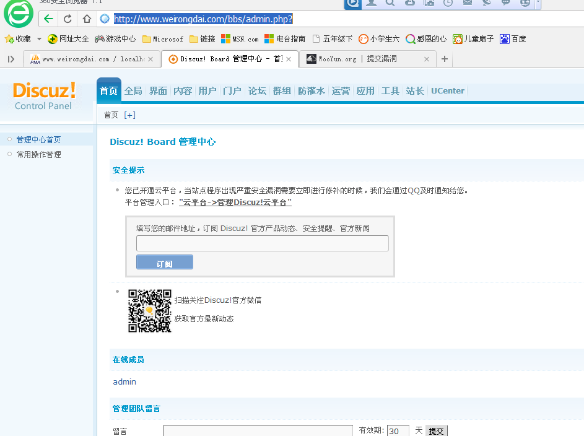This screenshot has height=436, width=584.
Task: Open the 论坛 menu
Action: (x=257, y=91)
